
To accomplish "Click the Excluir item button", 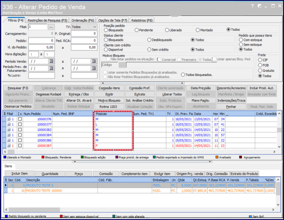I will click(x=162, y=174).
